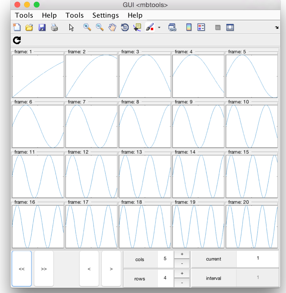Select the frame: 14 plot
Image resolution: width=286 pixels, height=293 pixels.
click(x=198, y=176)
